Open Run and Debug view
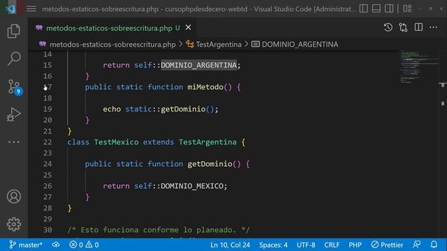This screenshot has height=251, width=447. (x=14, y=114)
